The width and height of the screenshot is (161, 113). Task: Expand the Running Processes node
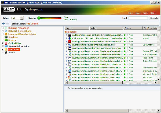[x=3, y=28]
